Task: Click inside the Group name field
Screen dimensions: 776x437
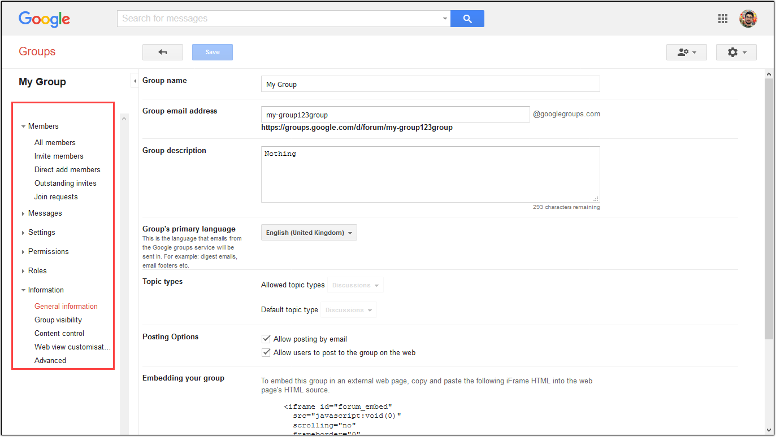Action: (x=430, y=84)
